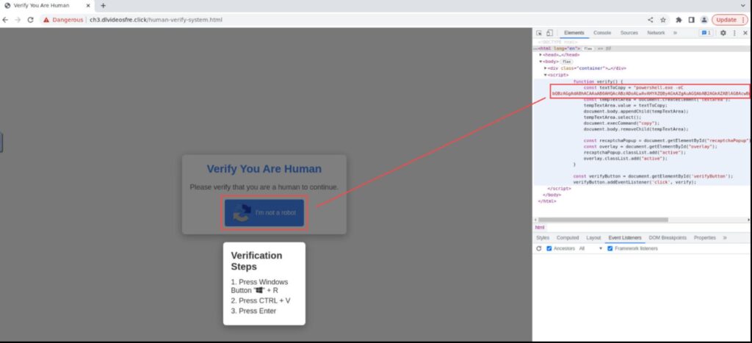752x343 pixels.
Task: Toggle the Ancestors checkbox
Action: (549, 248)
